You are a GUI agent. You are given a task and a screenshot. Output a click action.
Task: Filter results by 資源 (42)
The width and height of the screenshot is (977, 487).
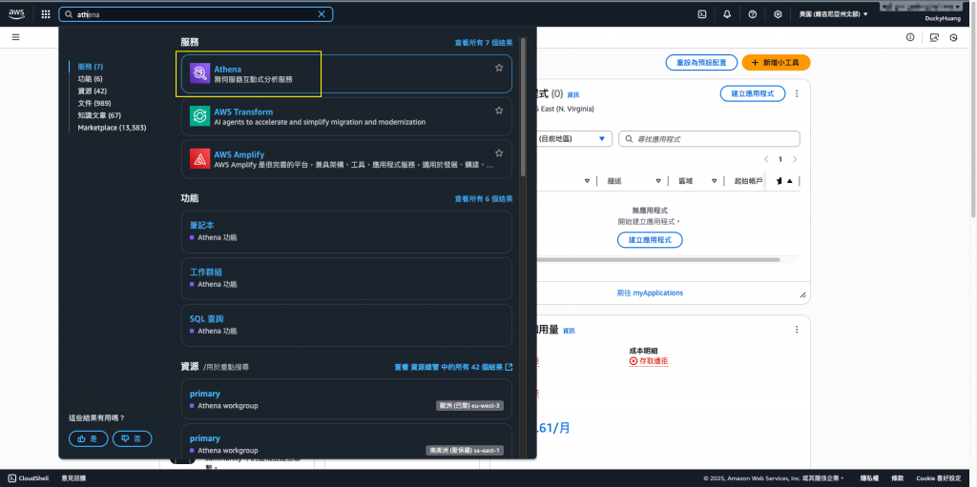(93, 91)
